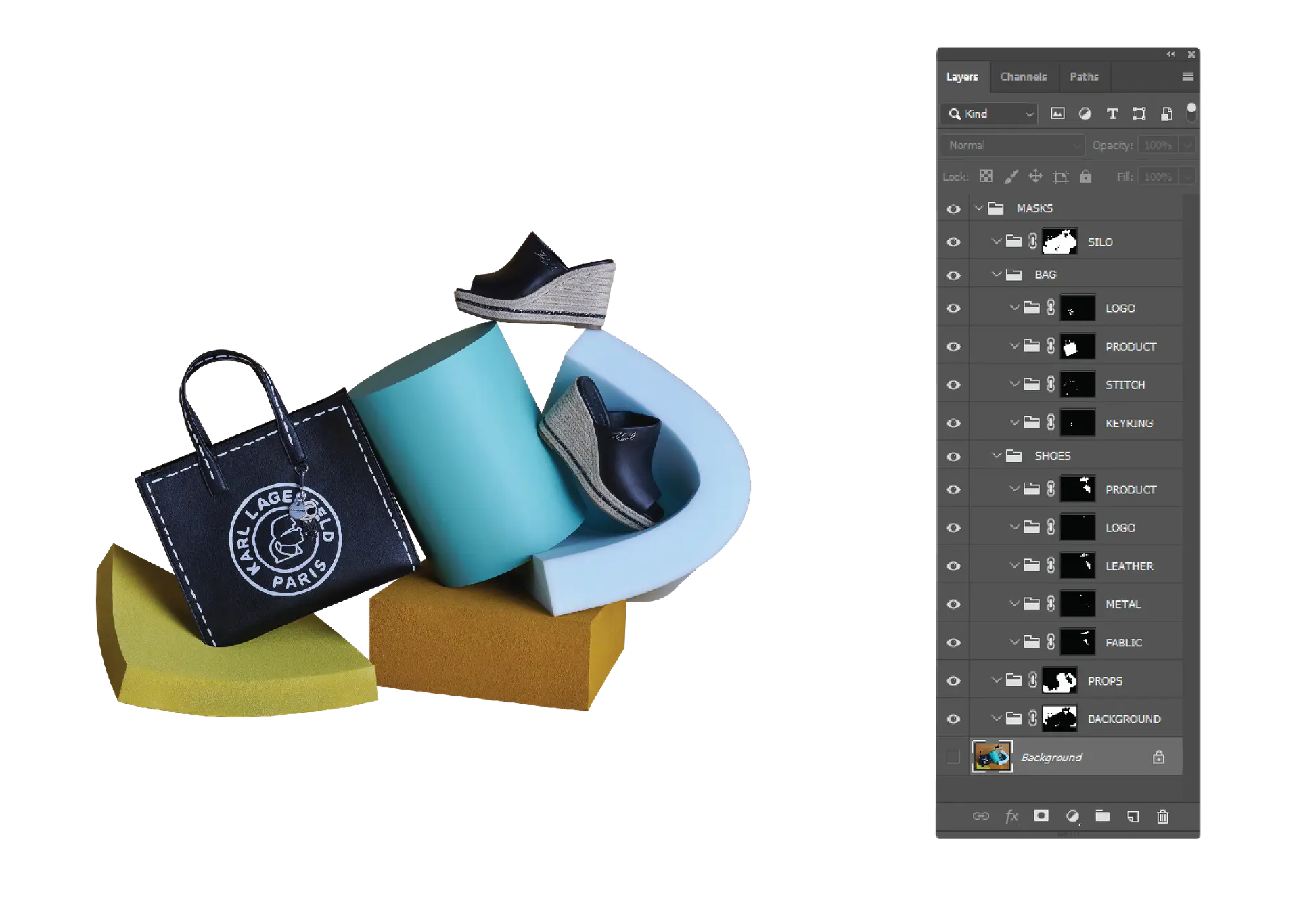The height and width of the screenshot is (917, 1299).
Task: Select the KEYRING group name
Action: pyautogui.click(x=1129, y=424)
